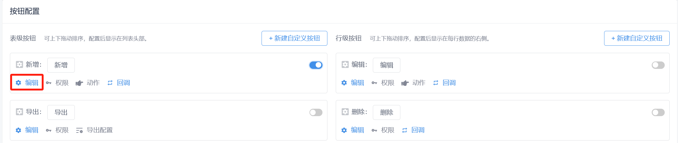Open 回调 link under 删除 card
This screenshot has width=678, height=143.
click(x=413, y=130)
